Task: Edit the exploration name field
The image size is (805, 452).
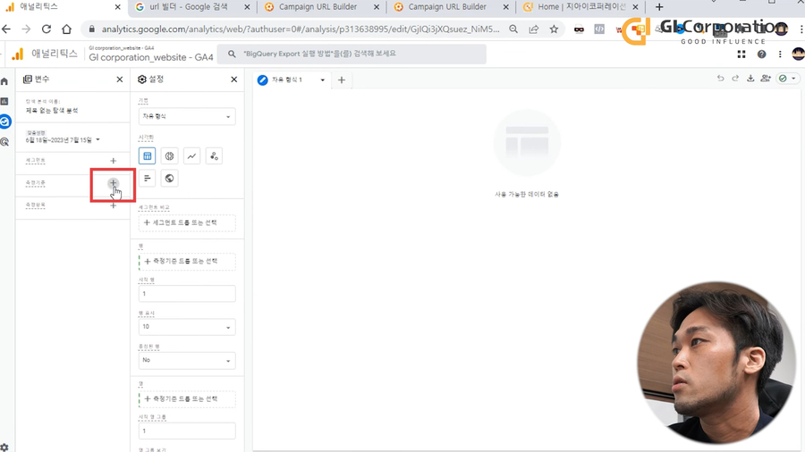Action: coord(52,111)
